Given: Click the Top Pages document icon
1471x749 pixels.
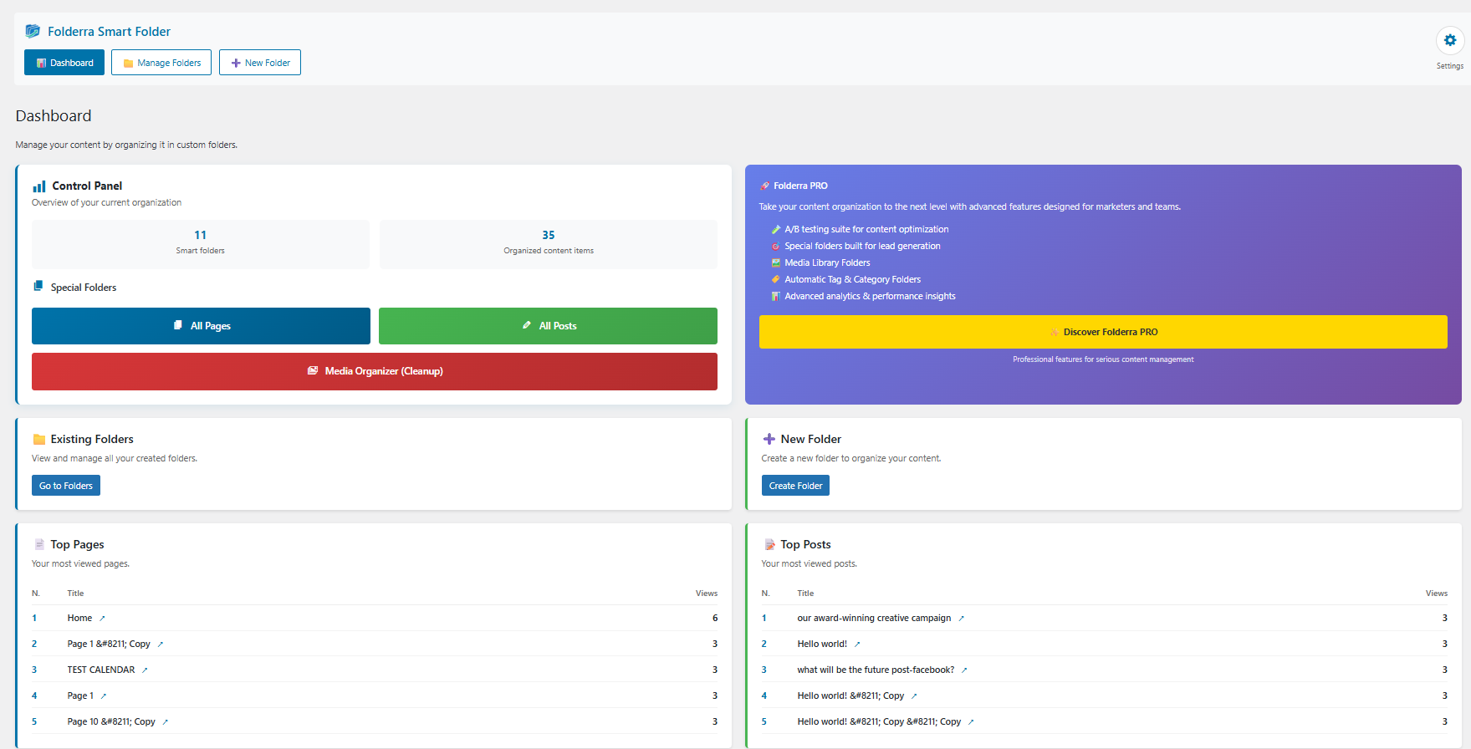Looking at the screenshot, I should pos(39,544).
